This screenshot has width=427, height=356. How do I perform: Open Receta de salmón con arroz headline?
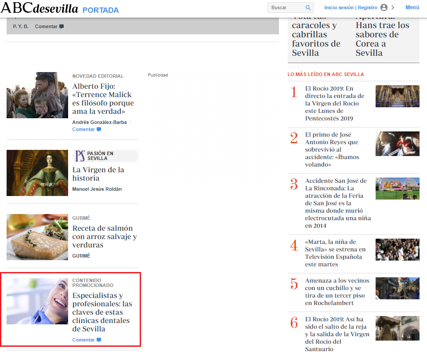pos(105,236)
